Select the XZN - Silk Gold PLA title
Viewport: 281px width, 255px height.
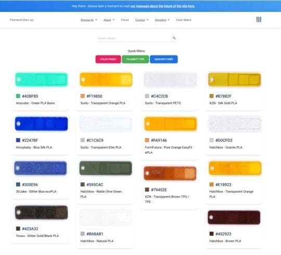[x=223, y=103]
